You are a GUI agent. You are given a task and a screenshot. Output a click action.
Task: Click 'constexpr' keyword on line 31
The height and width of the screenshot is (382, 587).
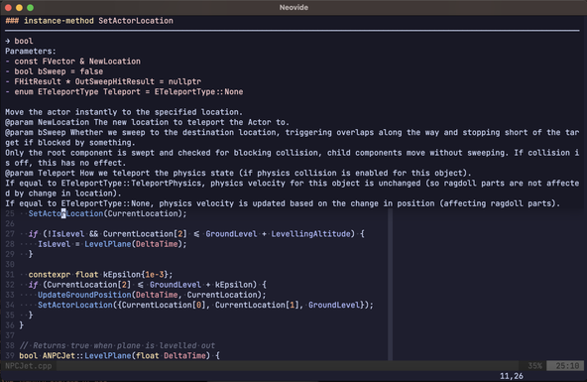tap(50, 275)
